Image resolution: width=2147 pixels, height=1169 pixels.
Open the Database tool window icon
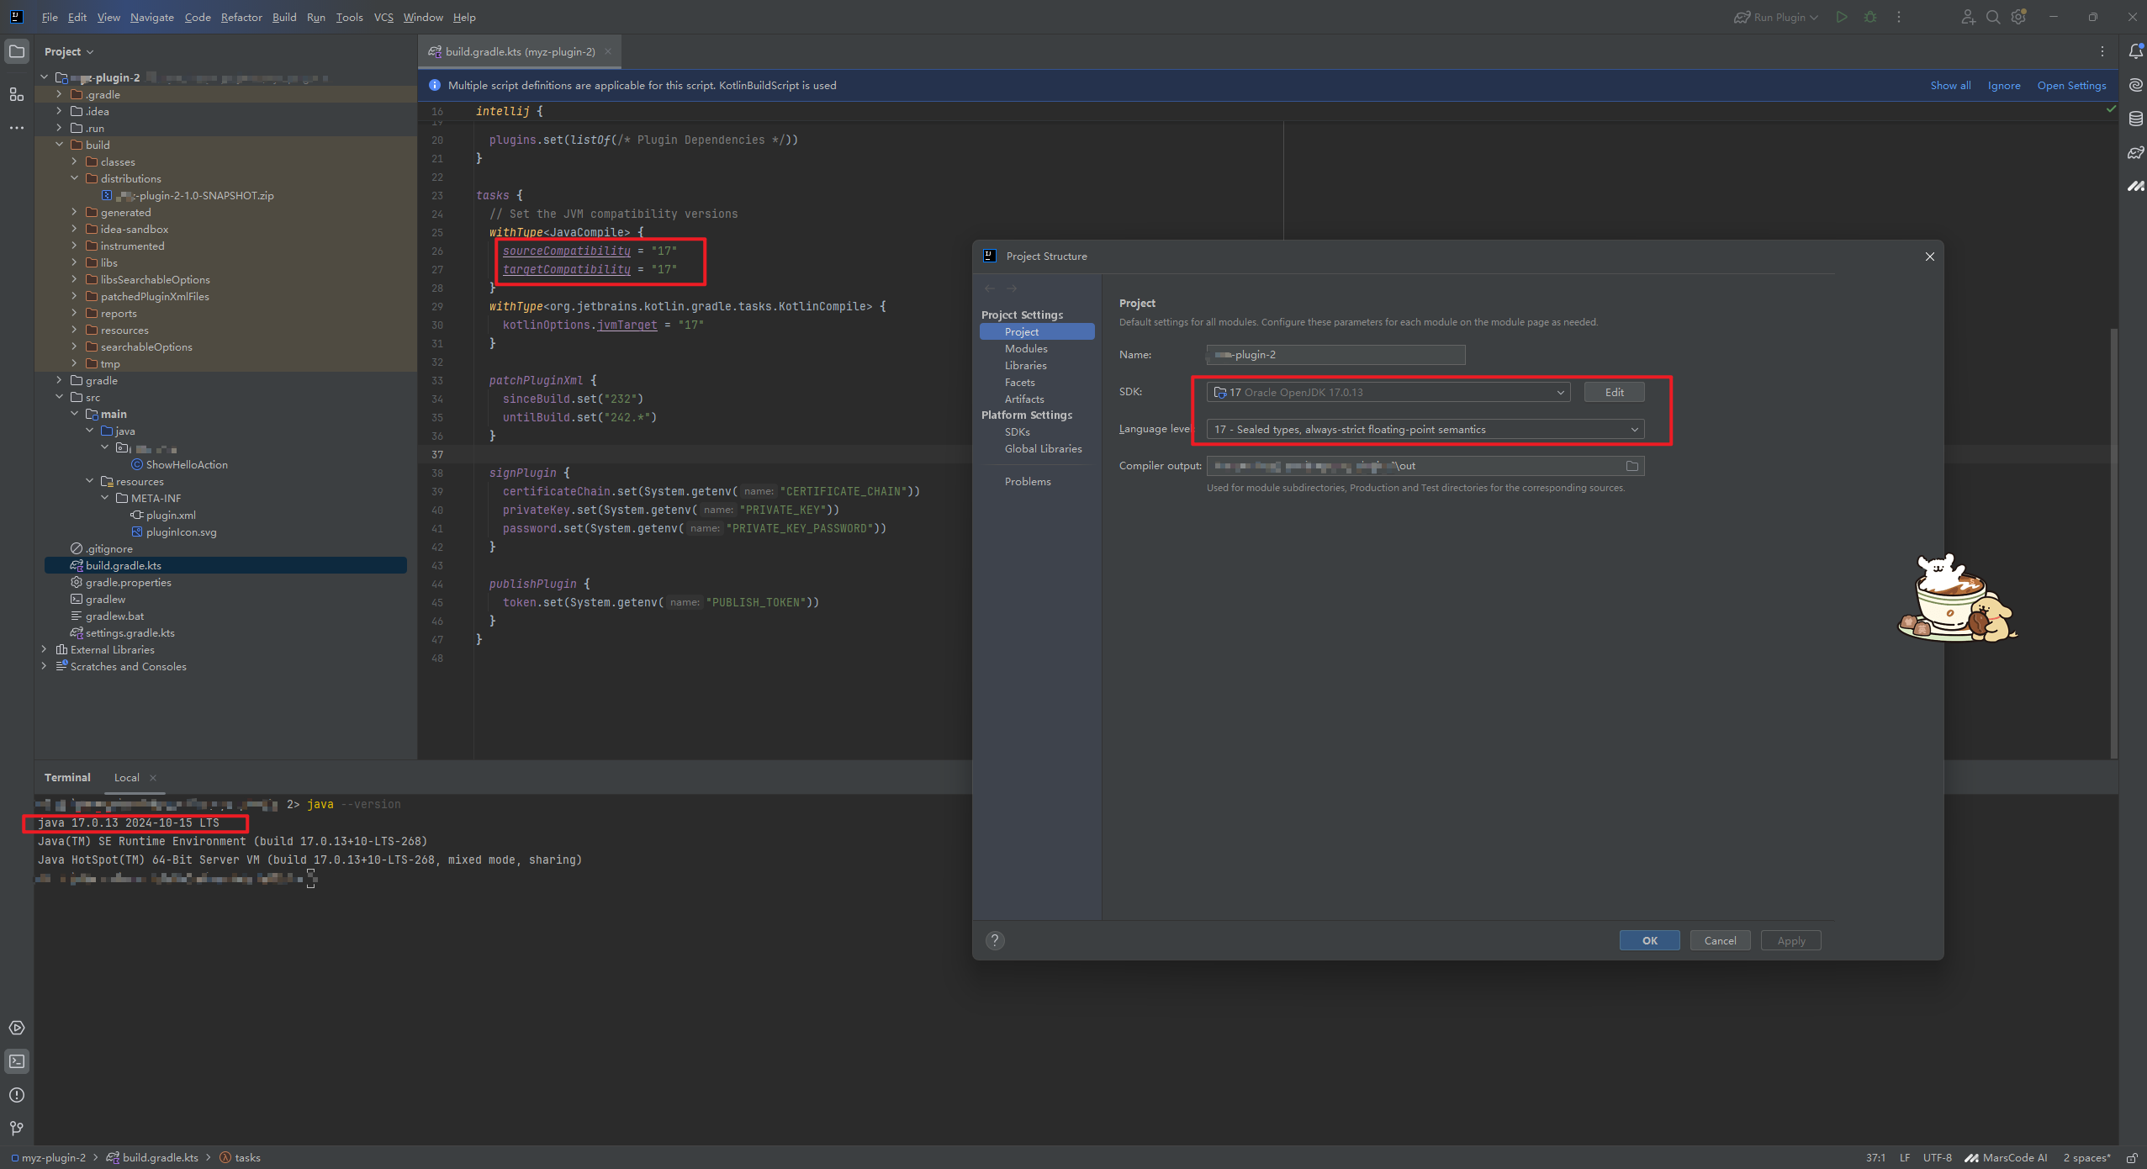click(2135, 119)
